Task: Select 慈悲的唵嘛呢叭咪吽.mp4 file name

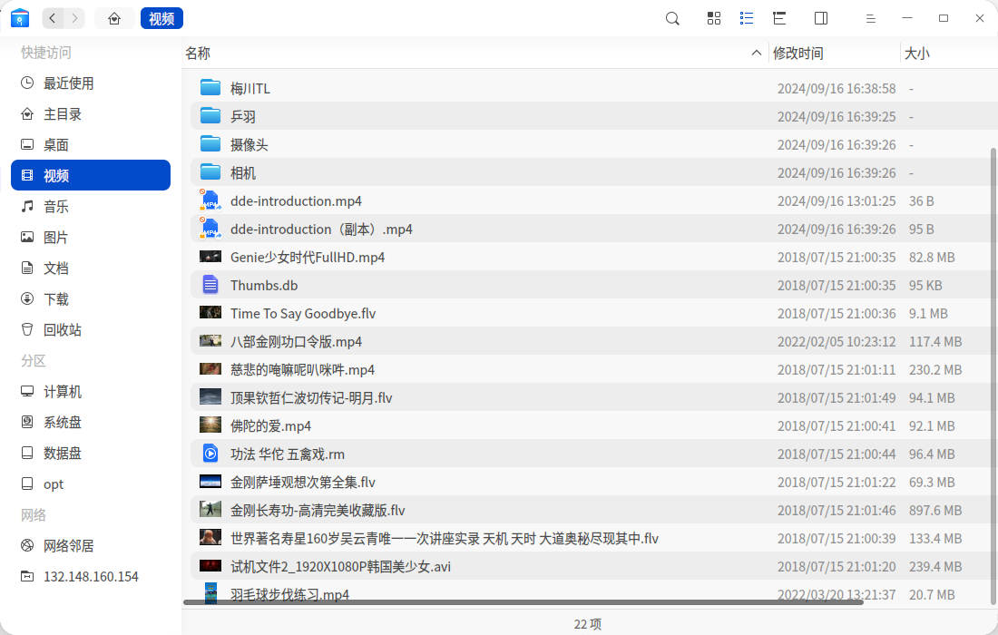Action: coord(302,370)
